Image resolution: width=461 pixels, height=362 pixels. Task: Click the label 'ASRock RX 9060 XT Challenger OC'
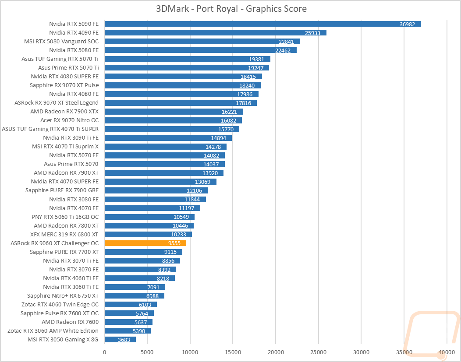[55, 243]
